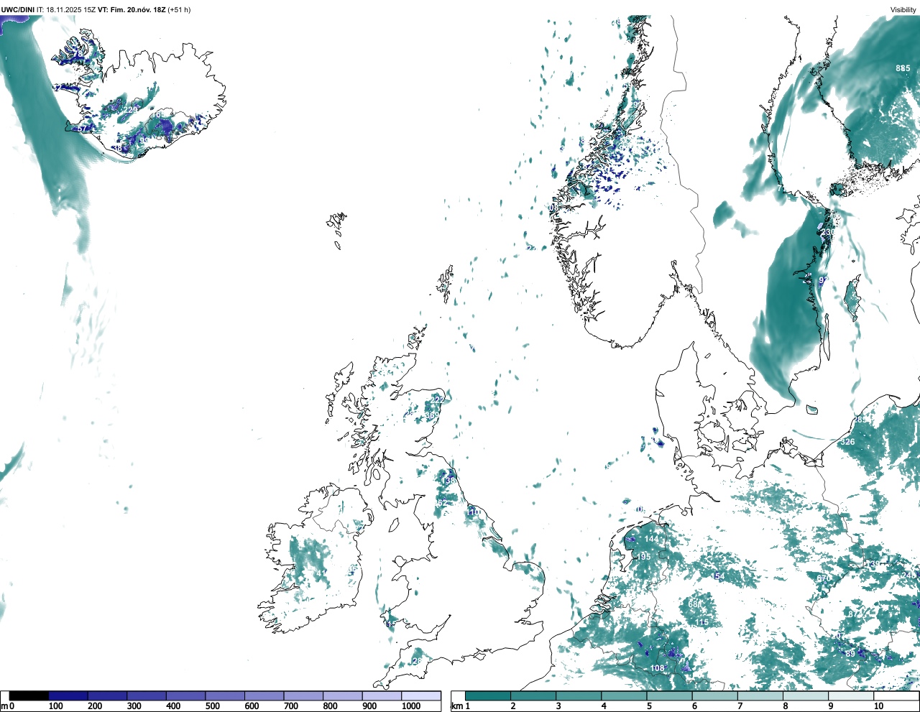Click the Visibility title label
Viewport: 920px width, 712px height.
coord(903,10)
